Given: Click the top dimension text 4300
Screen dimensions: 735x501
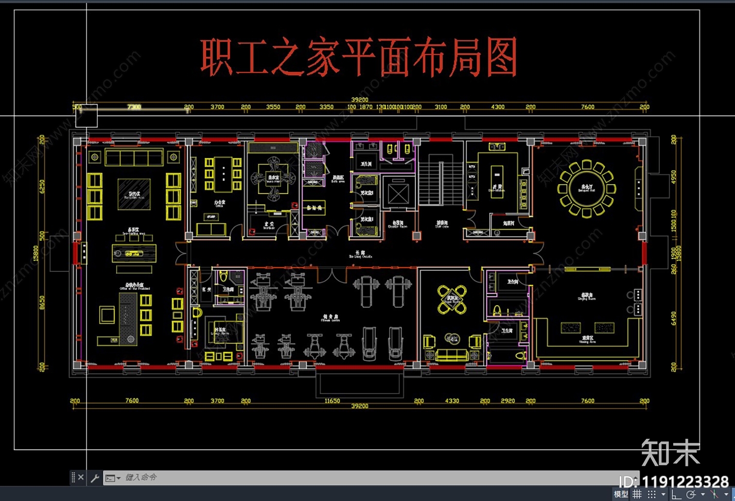Looking at the screenshot, I should pyautogui.click(x=498, y=107).
